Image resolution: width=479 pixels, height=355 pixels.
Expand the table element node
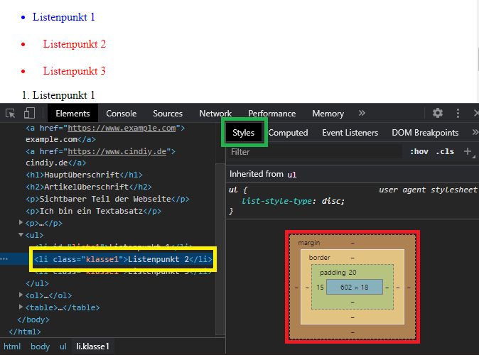(x=21, y=307)
